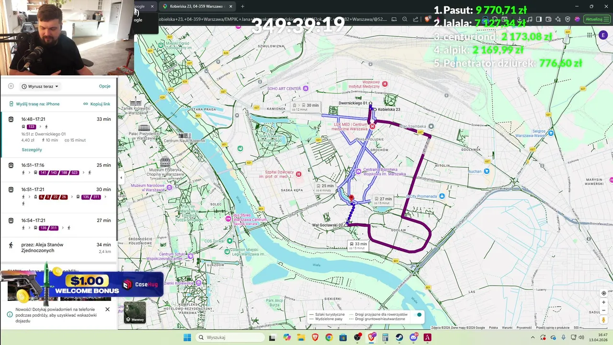Center map on your location

[603, 293]
